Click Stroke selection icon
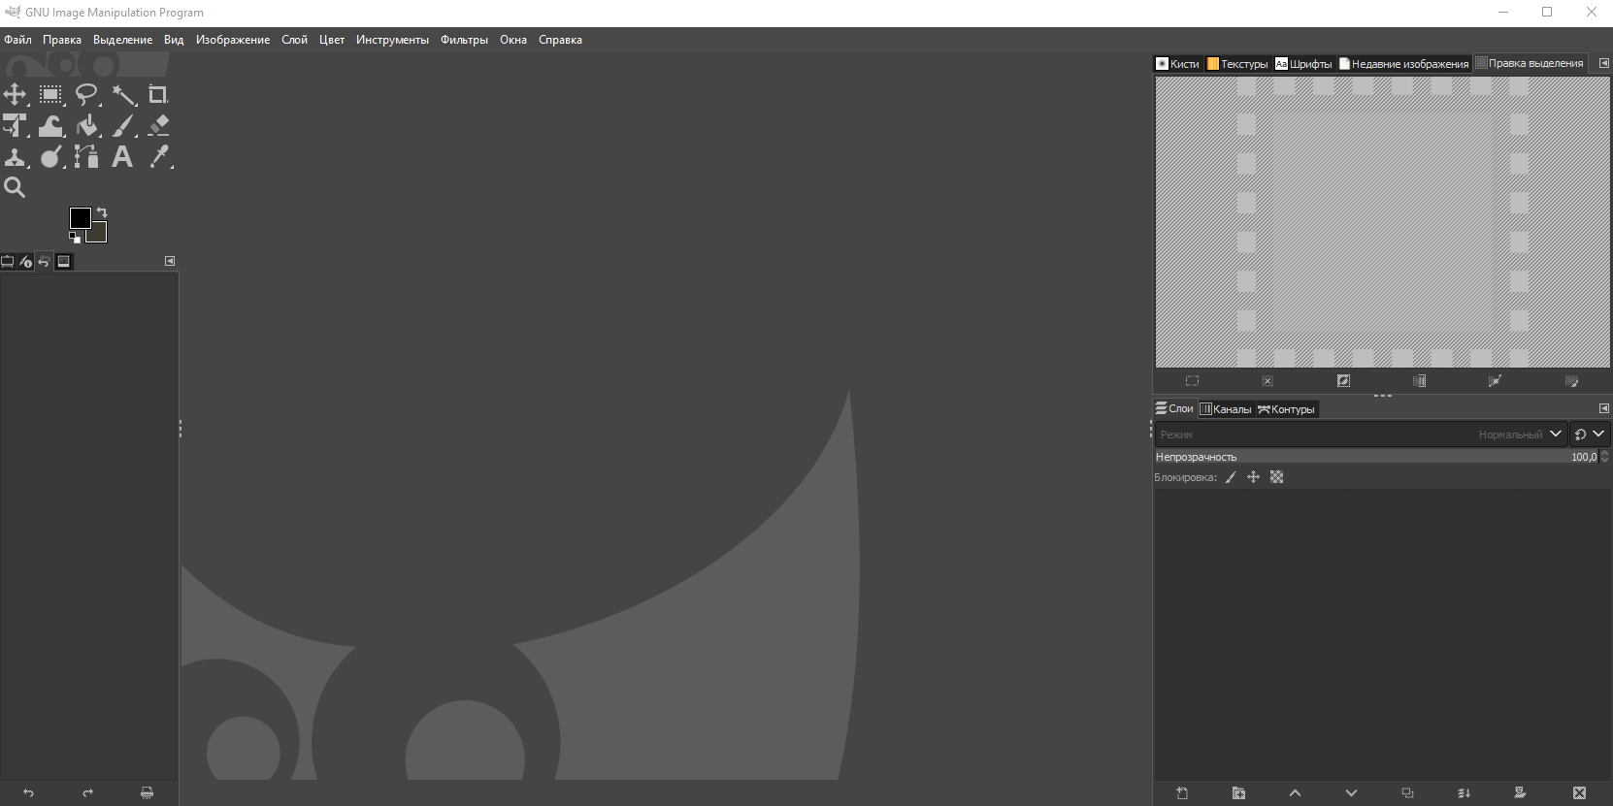Viewport: 1613px width, 806px height. 1571,381
